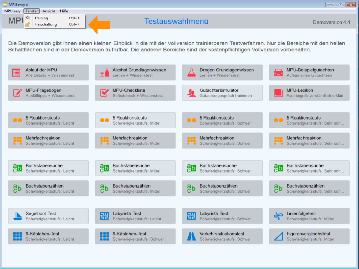Click the red list icon of Ablauf der MPU
Image resolution: width=359 pixels, height=269 pixels.
17,73
